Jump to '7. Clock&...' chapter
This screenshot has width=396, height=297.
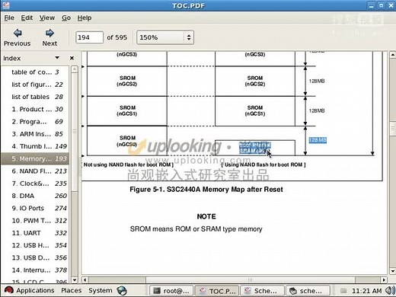coord(35,184)
